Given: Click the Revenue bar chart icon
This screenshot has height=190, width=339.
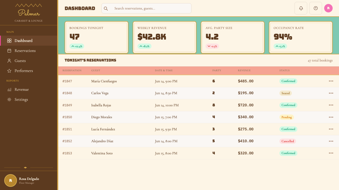Looking at the screenshot, I should [9, 89].
